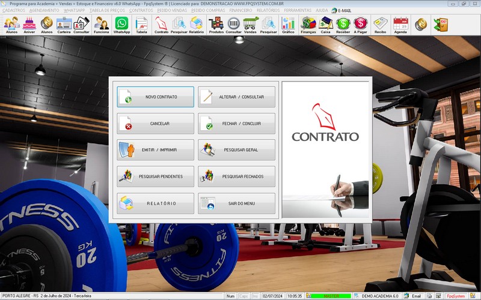This screenshot has height=300, width=481.
Task: Click the Consultar barcode icon
Action: pyautogui.click(x=233, y=25)
